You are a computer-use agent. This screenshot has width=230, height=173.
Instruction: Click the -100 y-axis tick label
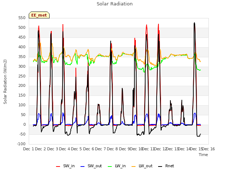[21, 144]
